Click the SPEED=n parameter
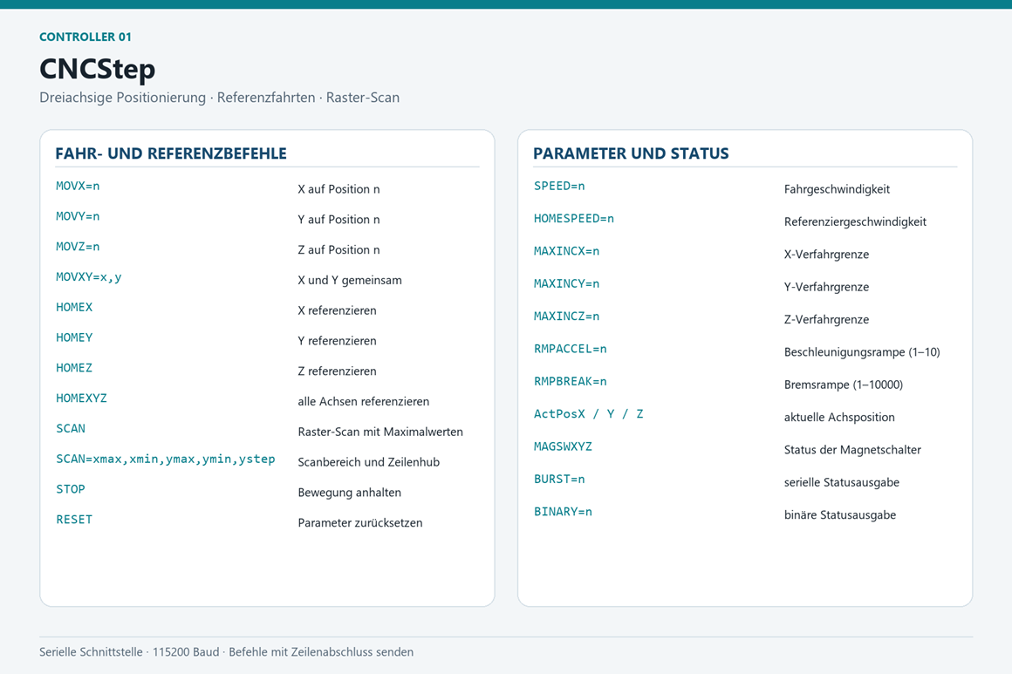1012x674 pixels. 559,186
